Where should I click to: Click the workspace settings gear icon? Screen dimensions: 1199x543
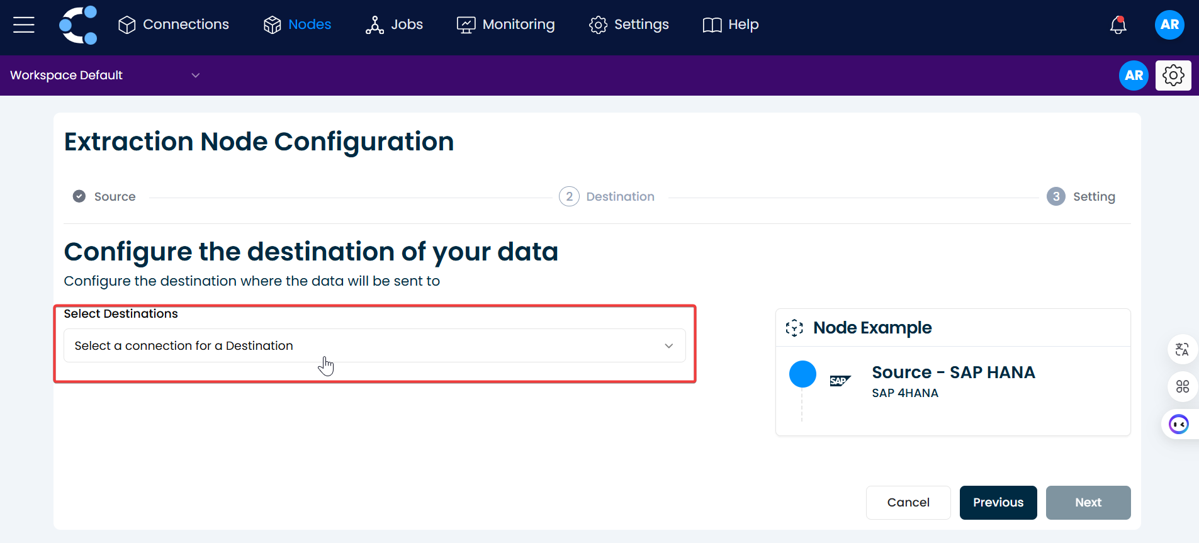pos(1173,76)
